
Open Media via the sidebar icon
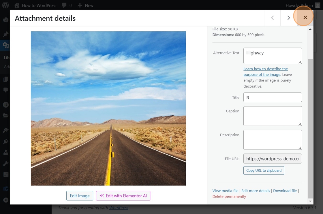coord(6,45)
